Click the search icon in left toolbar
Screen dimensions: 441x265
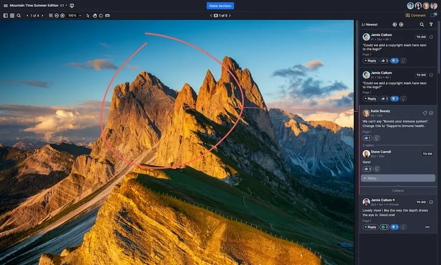19,16
